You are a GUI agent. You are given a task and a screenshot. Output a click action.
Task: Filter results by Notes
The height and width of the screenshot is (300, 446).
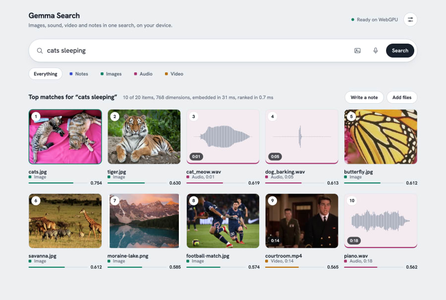coord(79,74)
